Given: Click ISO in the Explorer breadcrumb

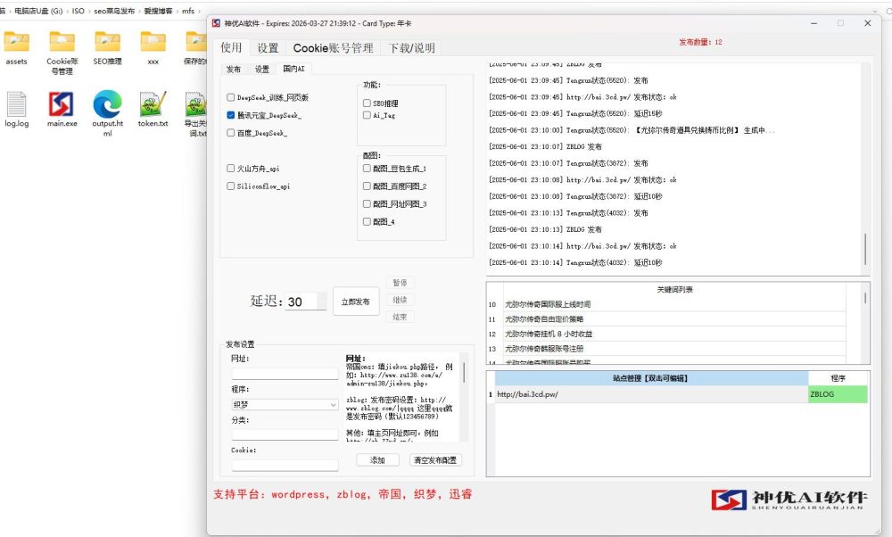Looking at the screenshot, I should [x=78, y=11].
